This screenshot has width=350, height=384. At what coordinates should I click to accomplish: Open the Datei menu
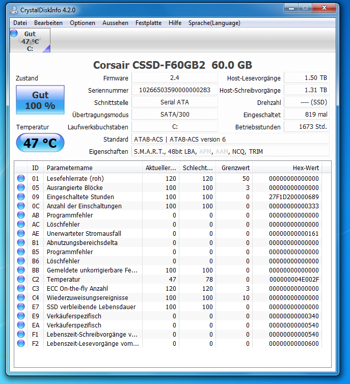click(x=20, y=23)
